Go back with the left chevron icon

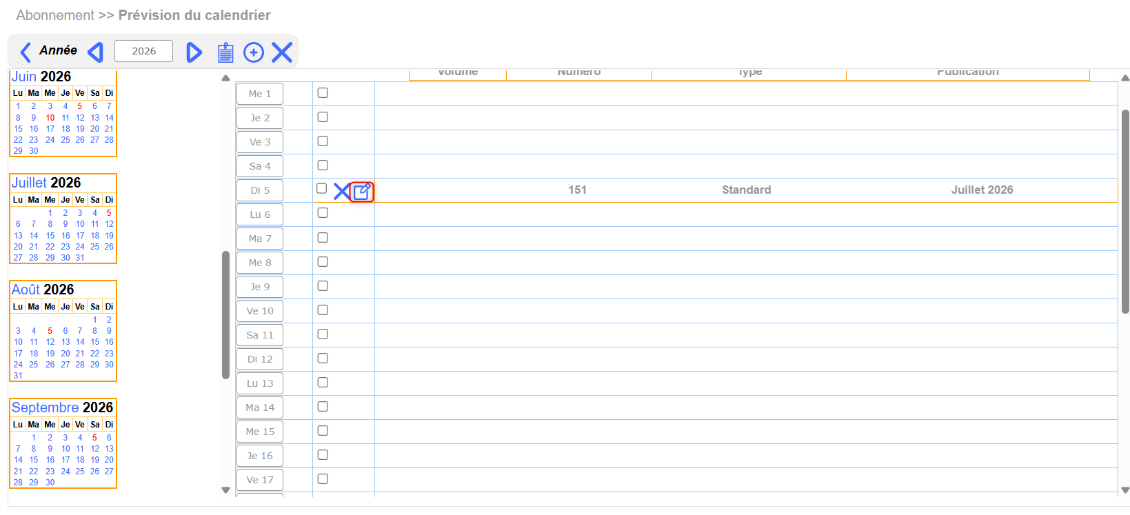tap(26, 52)
